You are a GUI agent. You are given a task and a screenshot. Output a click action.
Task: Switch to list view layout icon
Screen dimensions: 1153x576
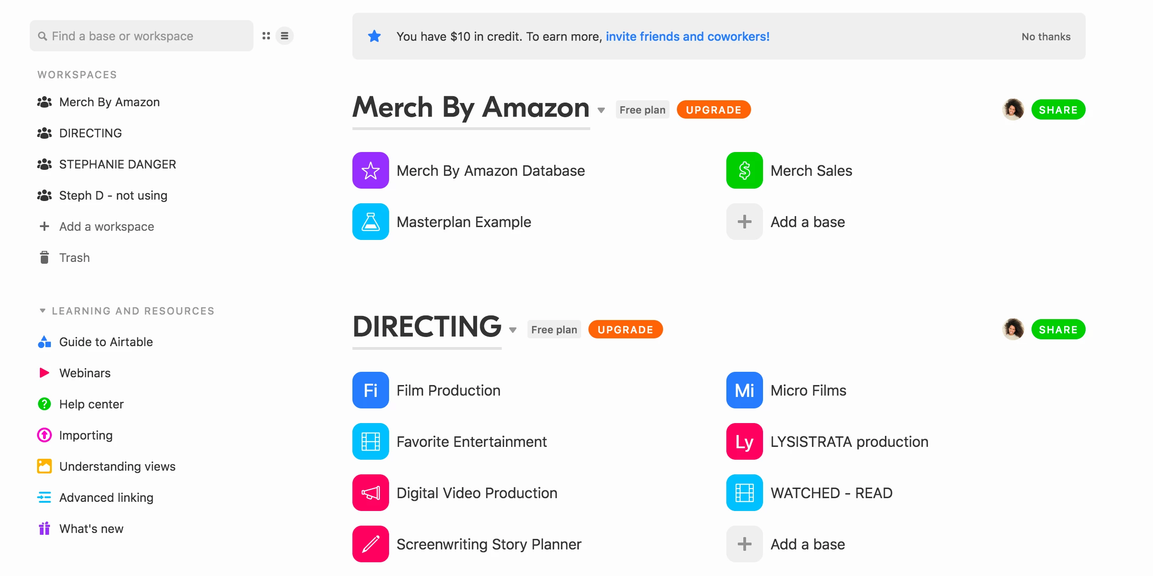(x=285, y=36)
